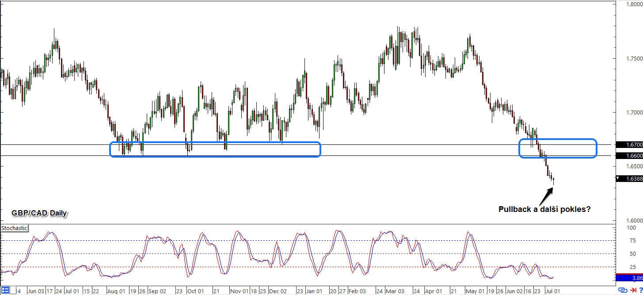Image resolution: width=643 pixels, height=295 pixels.
Task: Click the Jan 01 date on time axis
Action: (x=315, y=291)
